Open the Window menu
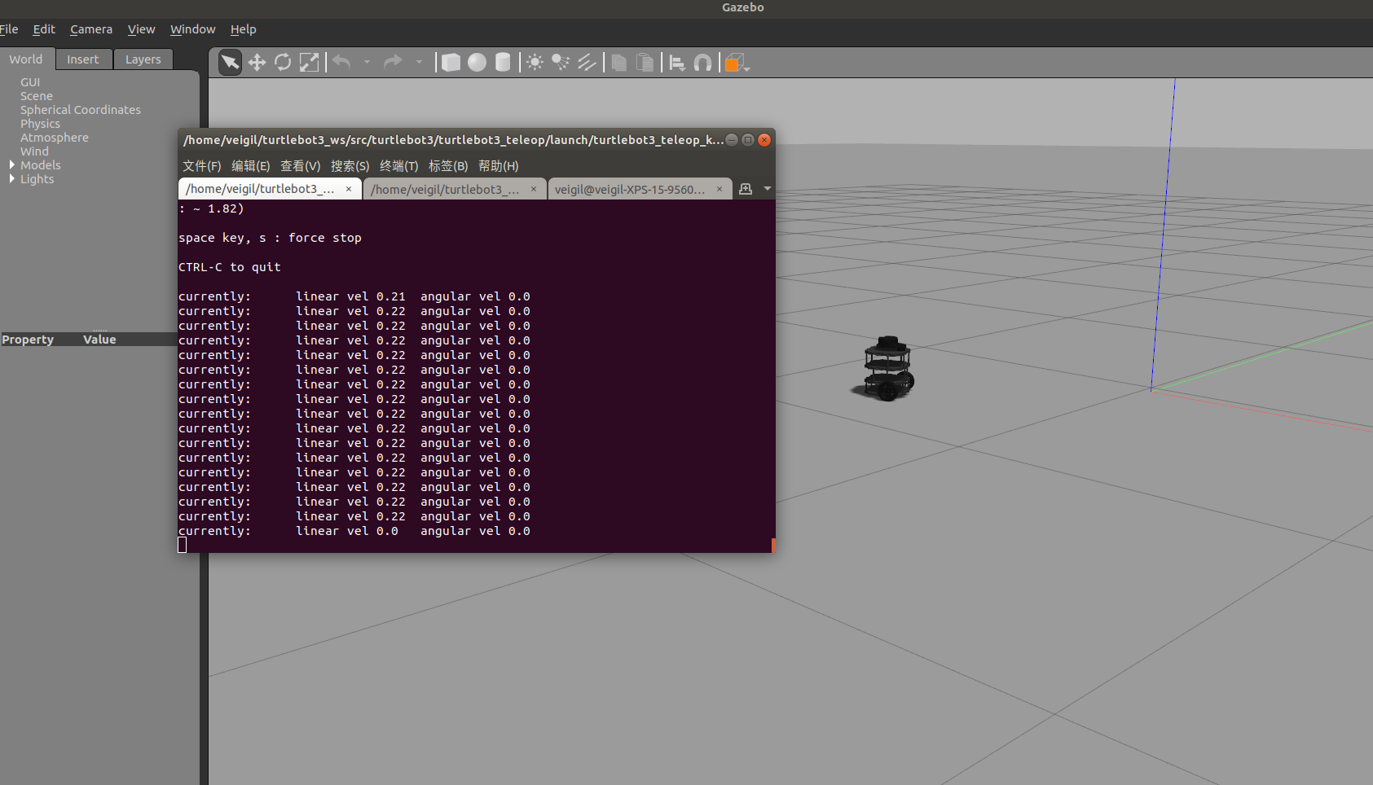This screenshot has height=785, width=1373. pyautogui.click(x=193, y=29)
